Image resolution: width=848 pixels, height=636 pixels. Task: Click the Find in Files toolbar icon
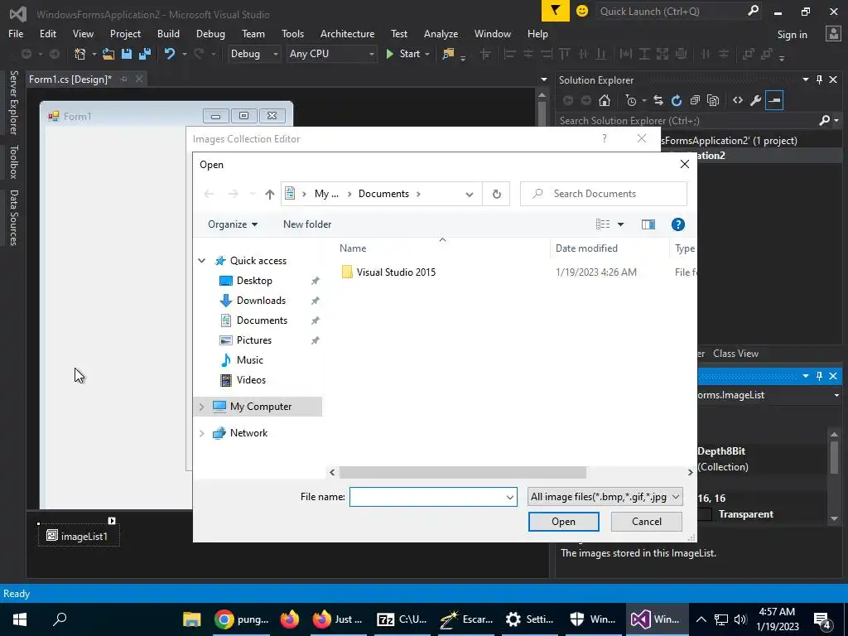[448, 54]
